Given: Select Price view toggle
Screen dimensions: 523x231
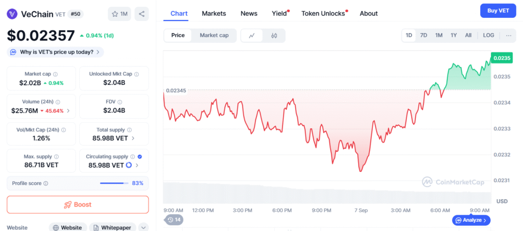Looking at the screenshot, I should 178,35.
